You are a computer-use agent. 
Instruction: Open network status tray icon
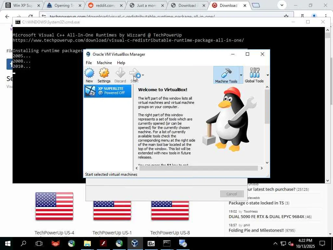point(283,243)
